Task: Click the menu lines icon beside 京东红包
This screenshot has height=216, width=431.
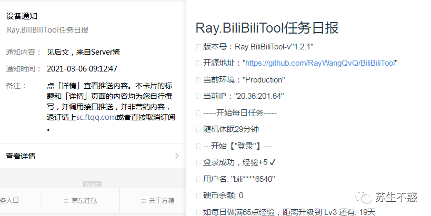Action: (66, 201)
